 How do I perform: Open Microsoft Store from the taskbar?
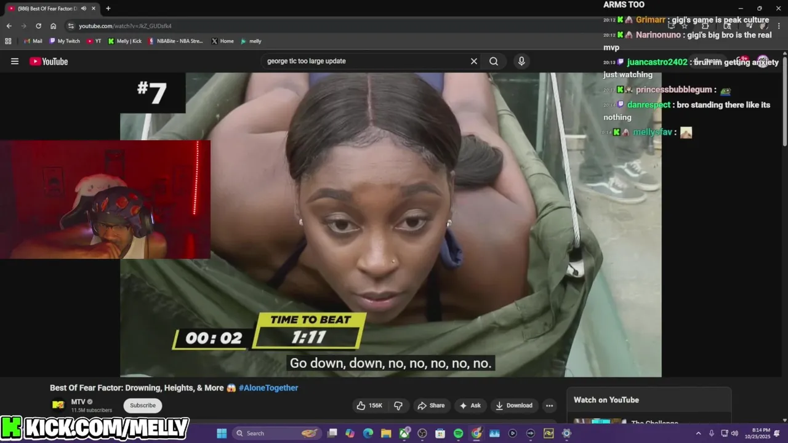point(440,433)
